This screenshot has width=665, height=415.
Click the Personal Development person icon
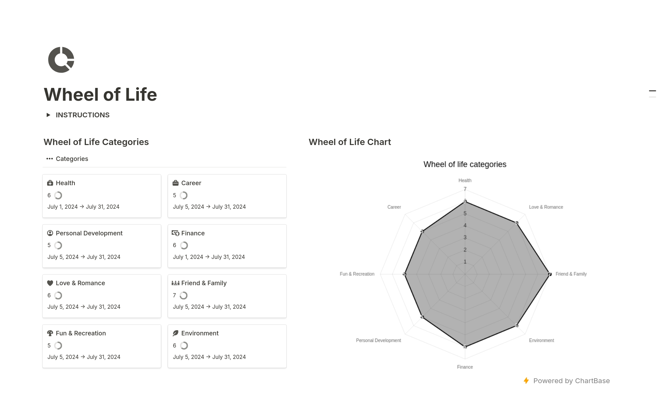tap(50, 233)
